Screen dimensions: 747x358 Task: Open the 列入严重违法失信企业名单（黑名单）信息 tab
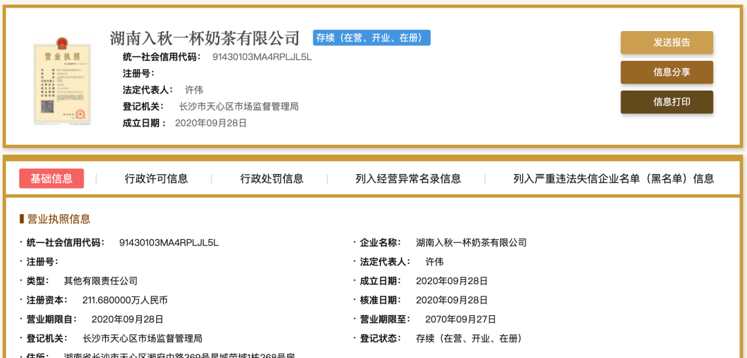tap(614, 179)
